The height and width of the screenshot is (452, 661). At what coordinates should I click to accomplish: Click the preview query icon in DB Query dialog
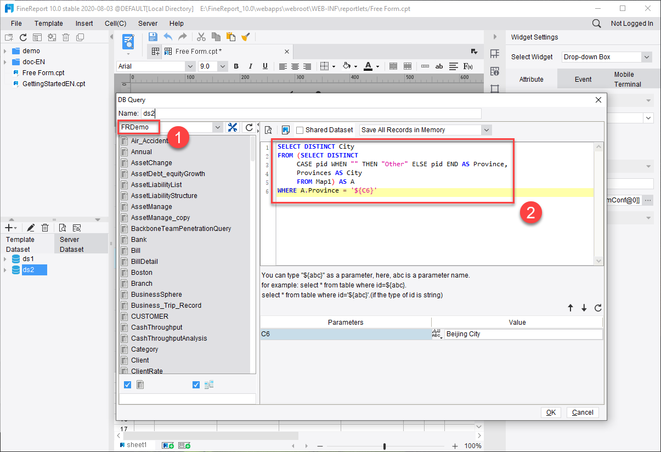pyautogui.click(x=268, y=130)
